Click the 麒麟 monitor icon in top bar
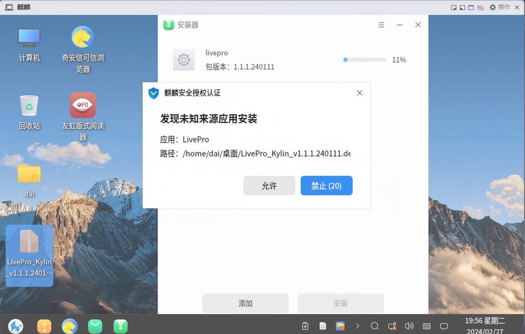 tap(9, 7)
